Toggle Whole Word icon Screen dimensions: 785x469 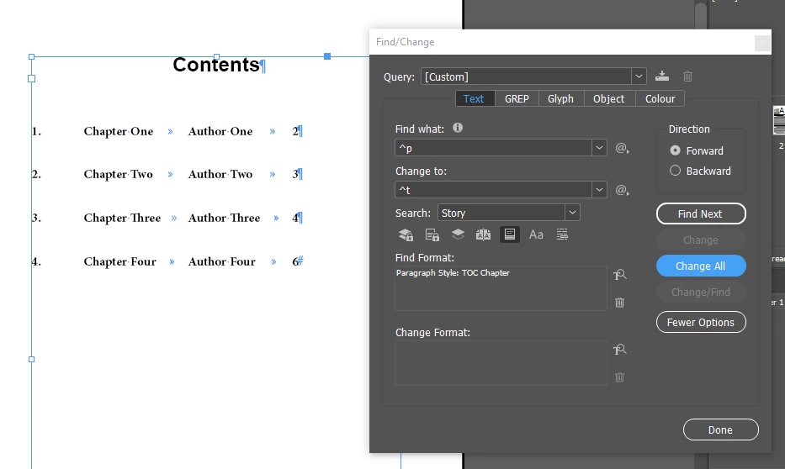point(562,234)
